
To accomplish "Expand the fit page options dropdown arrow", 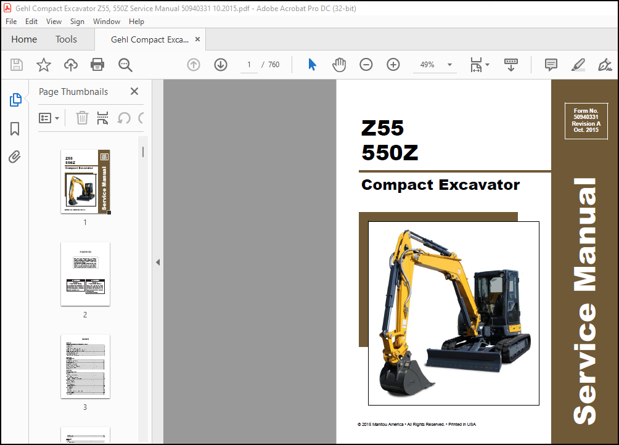I will pos(488,65).
